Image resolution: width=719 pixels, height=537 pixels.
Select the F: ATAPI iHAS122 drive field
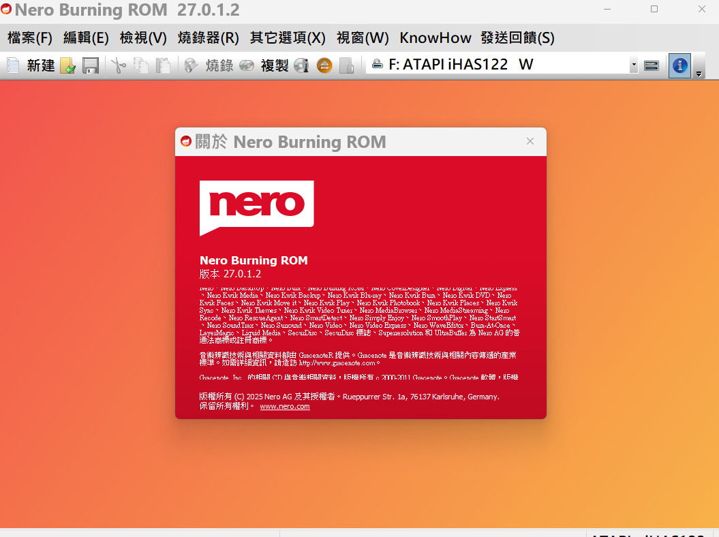[x=498, y=65]
